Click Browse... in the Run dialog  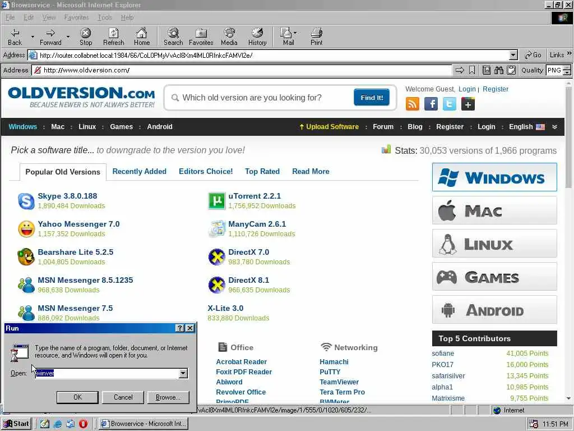[x=168, y=397]
